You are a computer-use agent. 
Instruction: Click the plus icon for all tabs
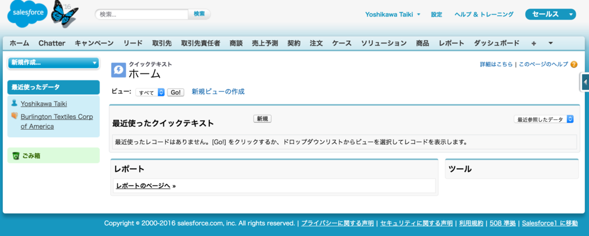[534, 43]
